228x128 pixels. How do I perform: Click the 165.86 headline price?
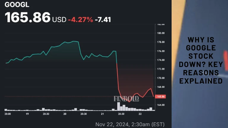[x=27, y=17]
